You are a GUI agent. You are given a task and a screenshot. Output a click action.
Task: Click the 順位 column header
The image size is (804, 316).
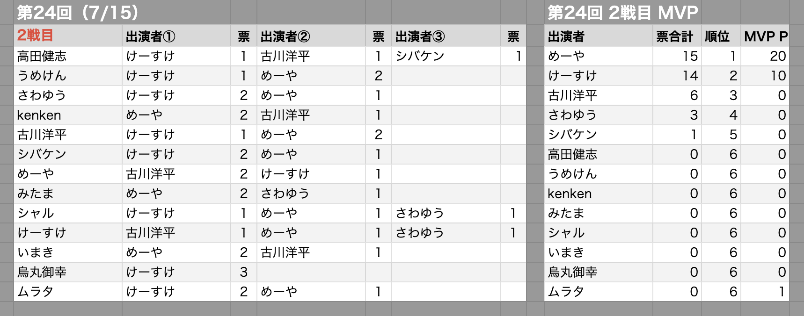point(721,36)
